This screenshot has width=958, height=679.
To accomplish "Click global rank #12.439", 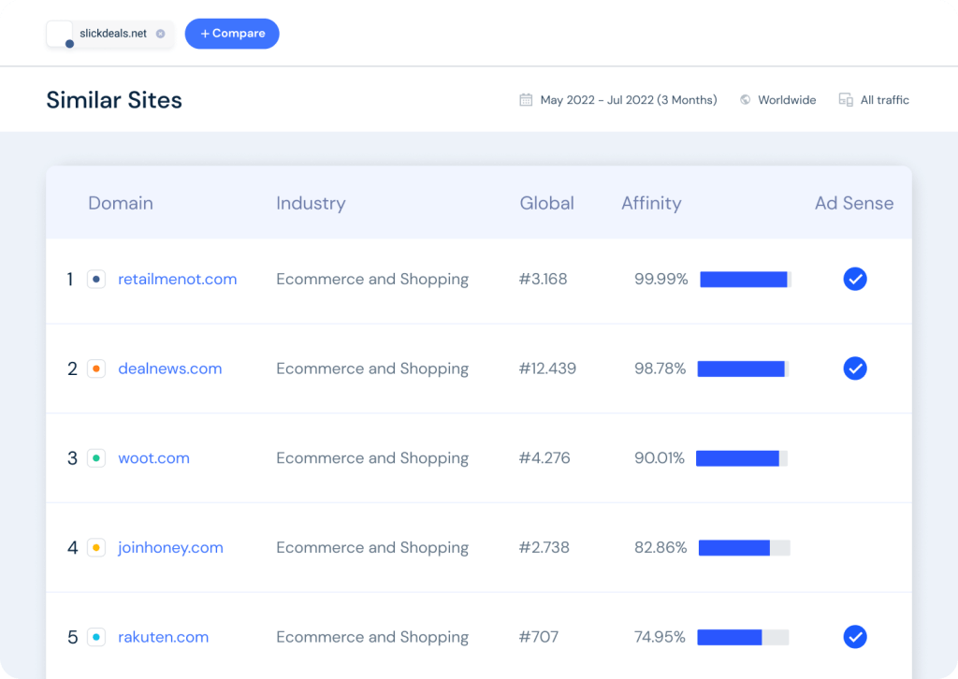I will point(547,368).
